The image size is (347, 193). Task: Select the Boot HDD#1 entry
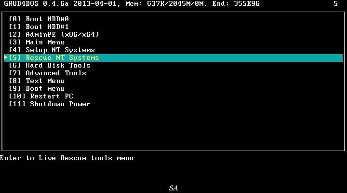[39, 27]
